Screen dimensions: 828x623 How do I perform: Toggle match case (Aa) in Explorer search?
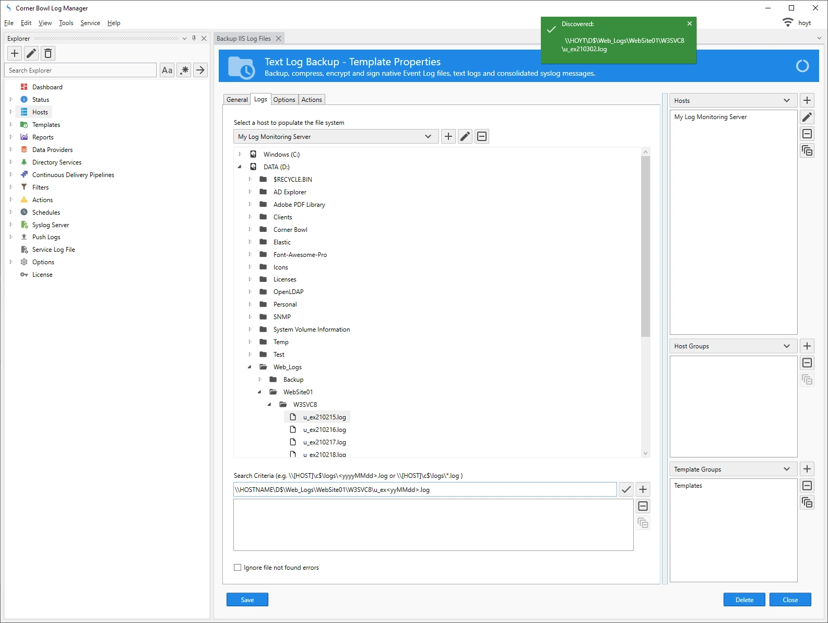coord(167,70)
